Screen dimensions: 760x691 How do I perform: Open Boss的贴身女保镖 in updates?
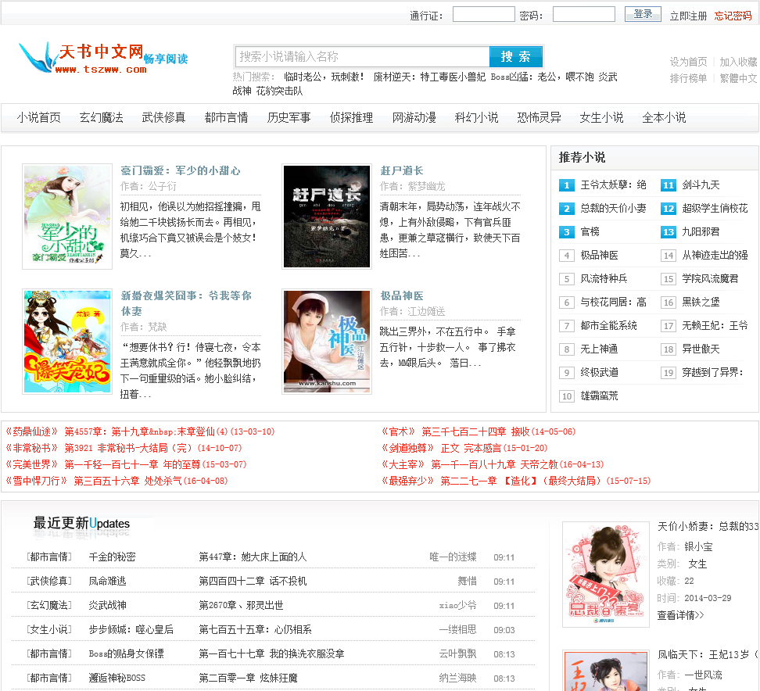coord(126,654)
